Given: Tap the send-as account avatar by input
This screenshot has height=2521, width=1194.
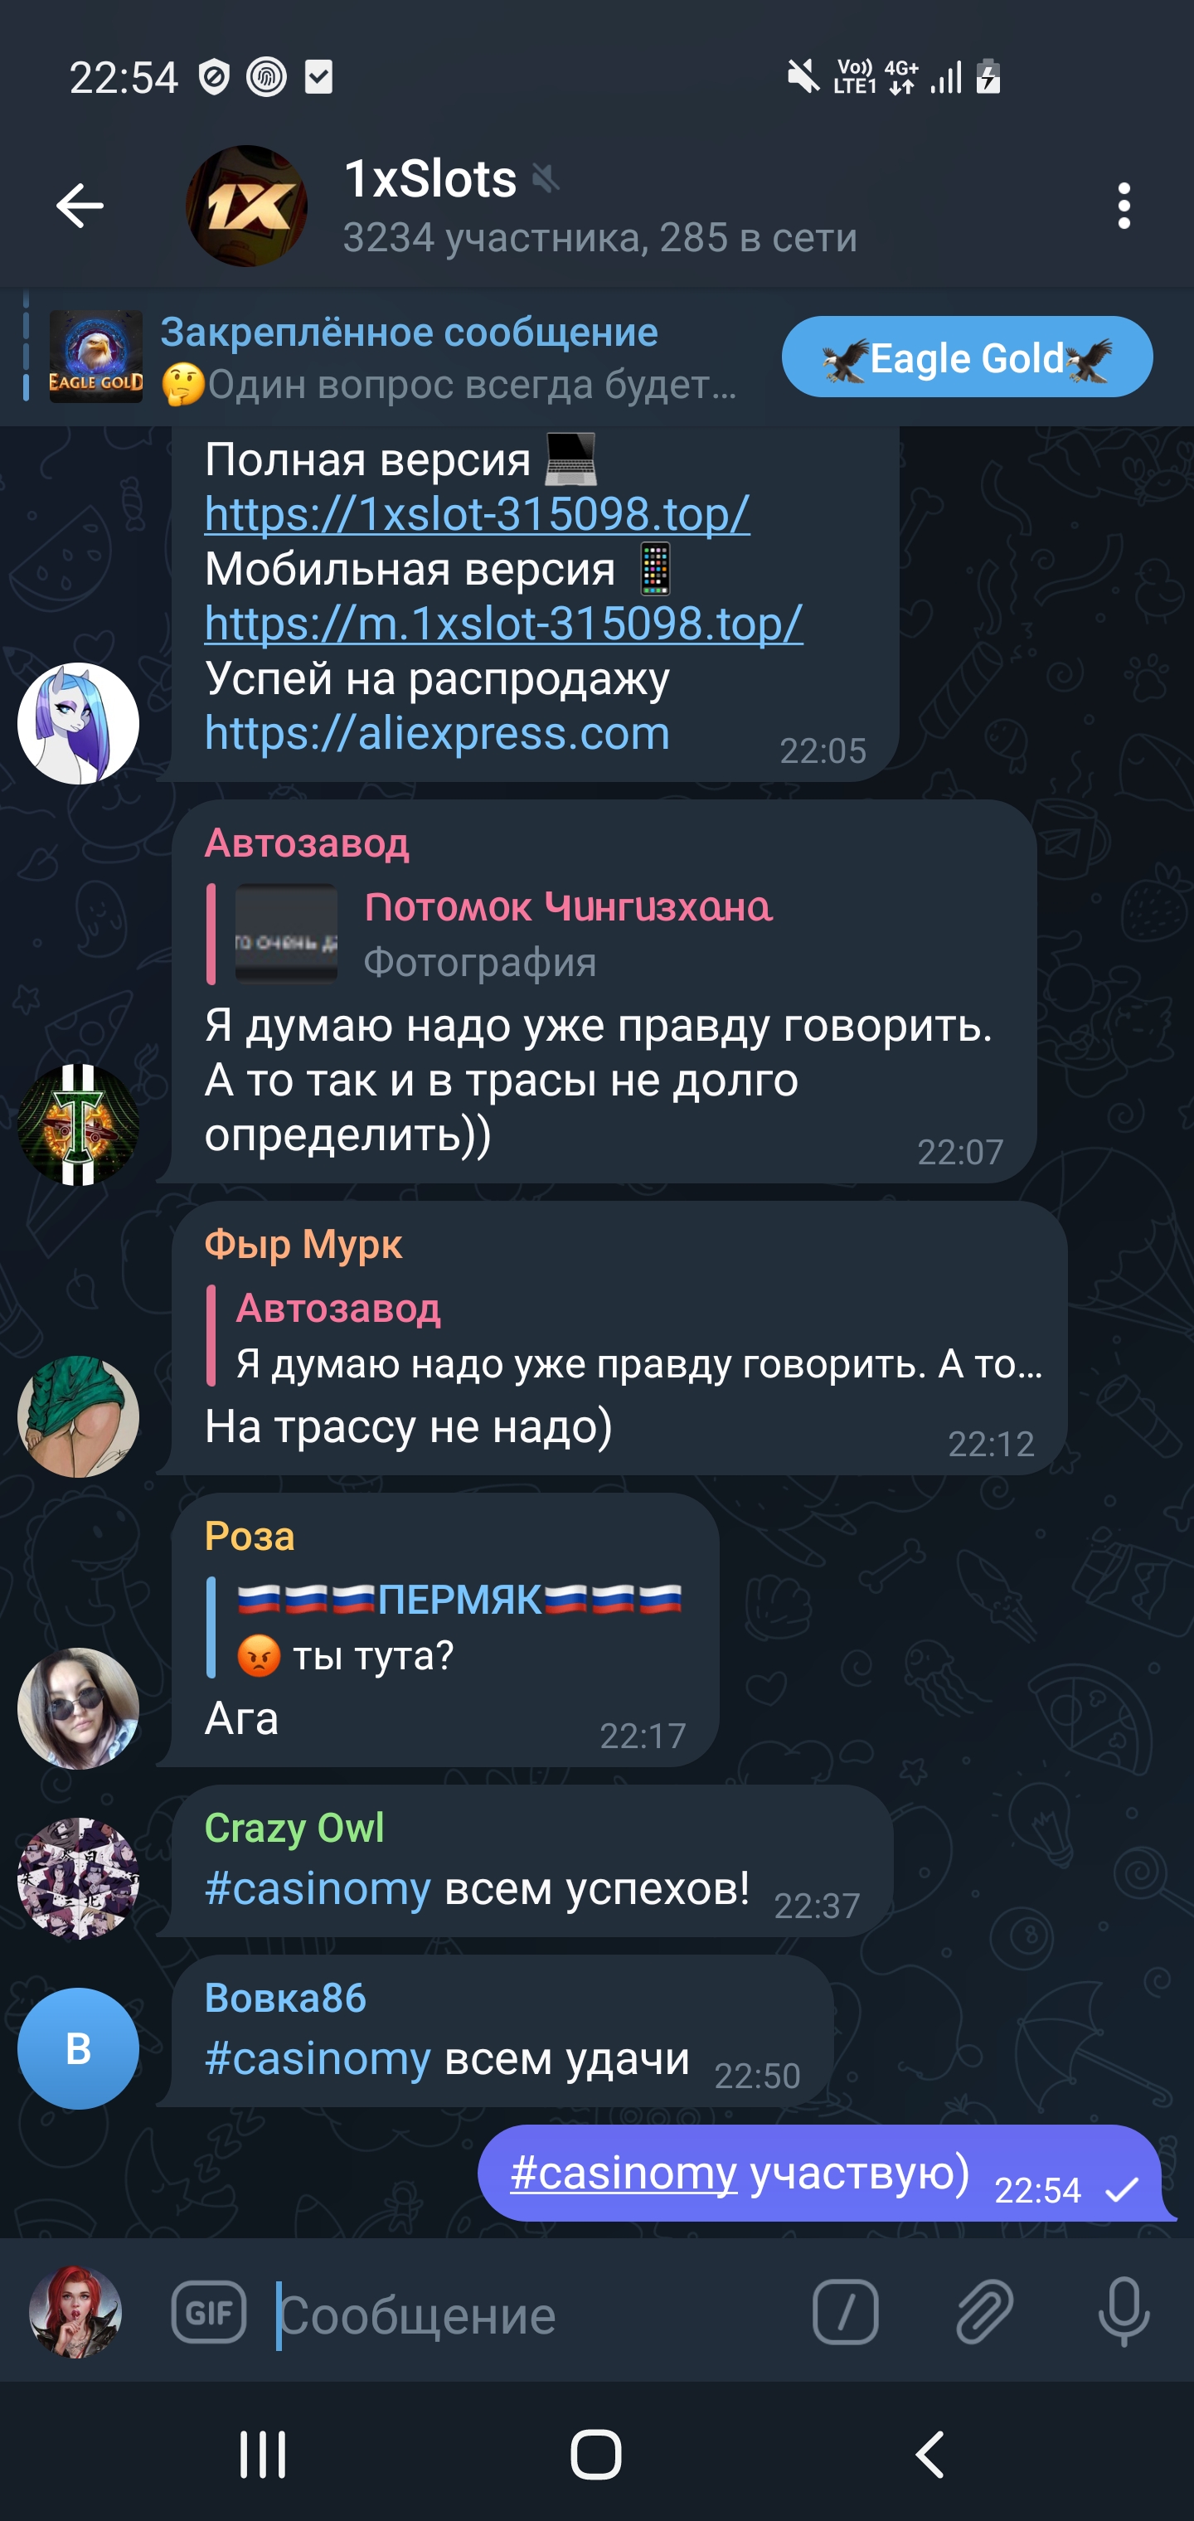Looking at the screenshot, I should point(75,2313).
